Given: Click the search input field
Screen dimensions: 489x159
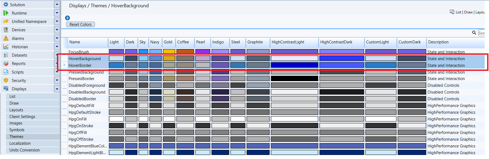Looking at the screenshot, I should (x=481, y=33).
